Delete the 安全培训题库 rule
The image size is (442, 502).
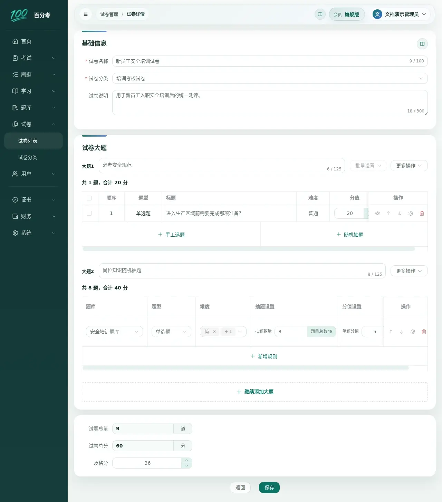[424, 332]
